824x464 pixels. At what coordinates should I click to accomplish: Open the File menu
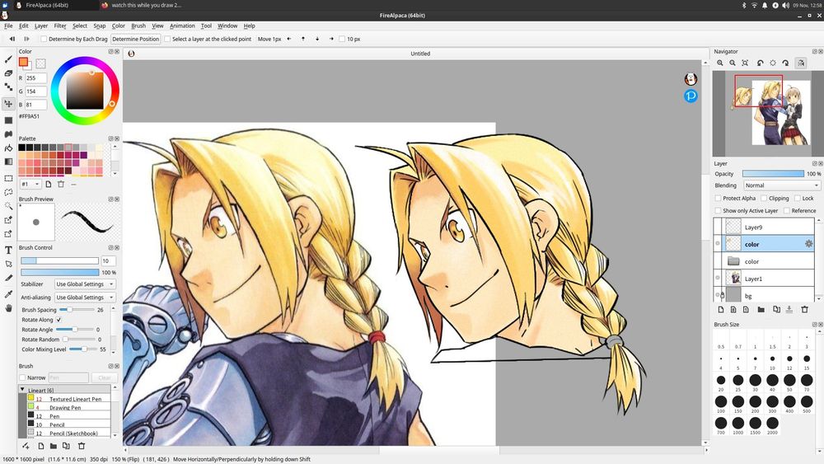8,26
